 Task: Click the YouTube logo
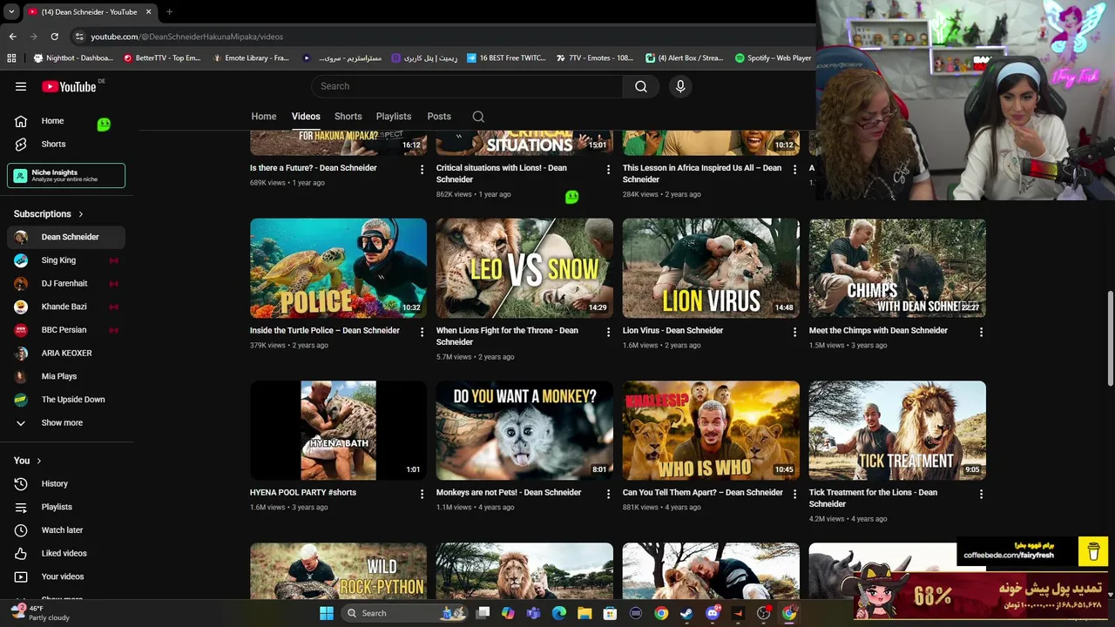pos(69,86)
